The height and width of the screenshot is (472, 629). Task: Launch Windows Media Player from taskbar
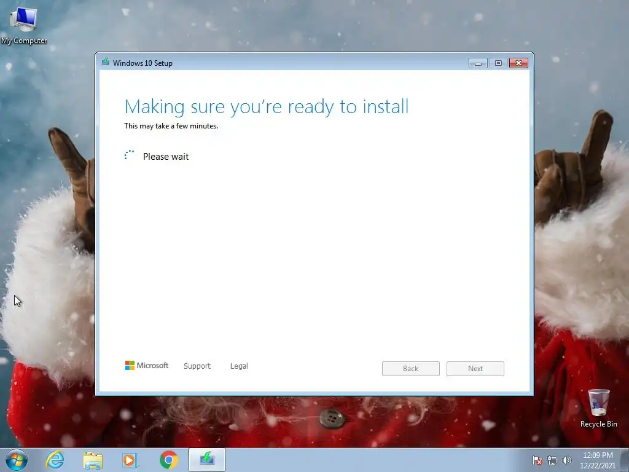click(x=130, y=460)
